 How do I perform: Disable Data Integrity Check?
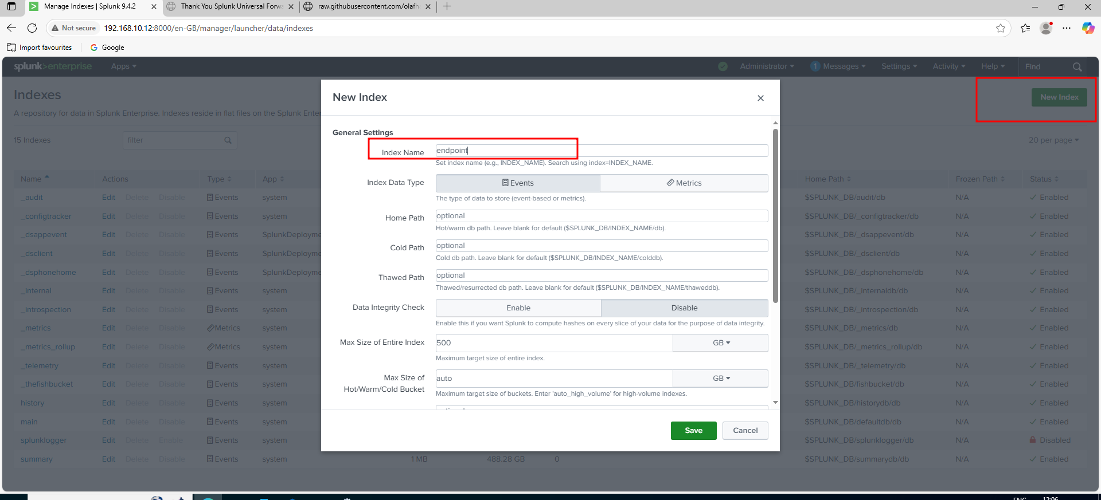[685, 308]
